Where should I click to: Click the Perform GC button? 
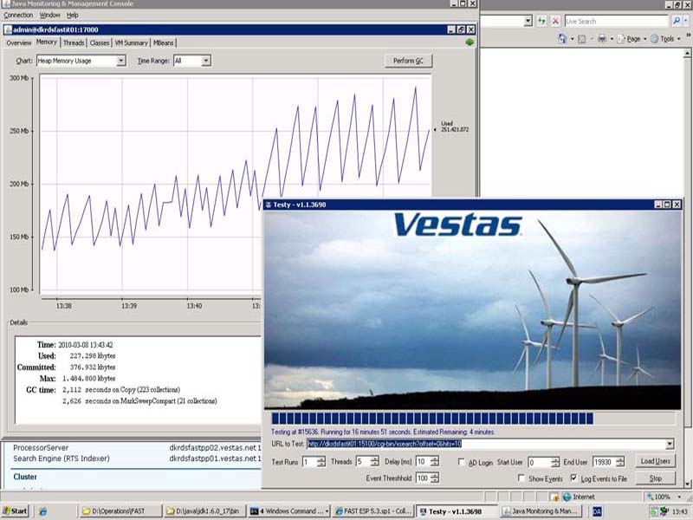(408, 61)
